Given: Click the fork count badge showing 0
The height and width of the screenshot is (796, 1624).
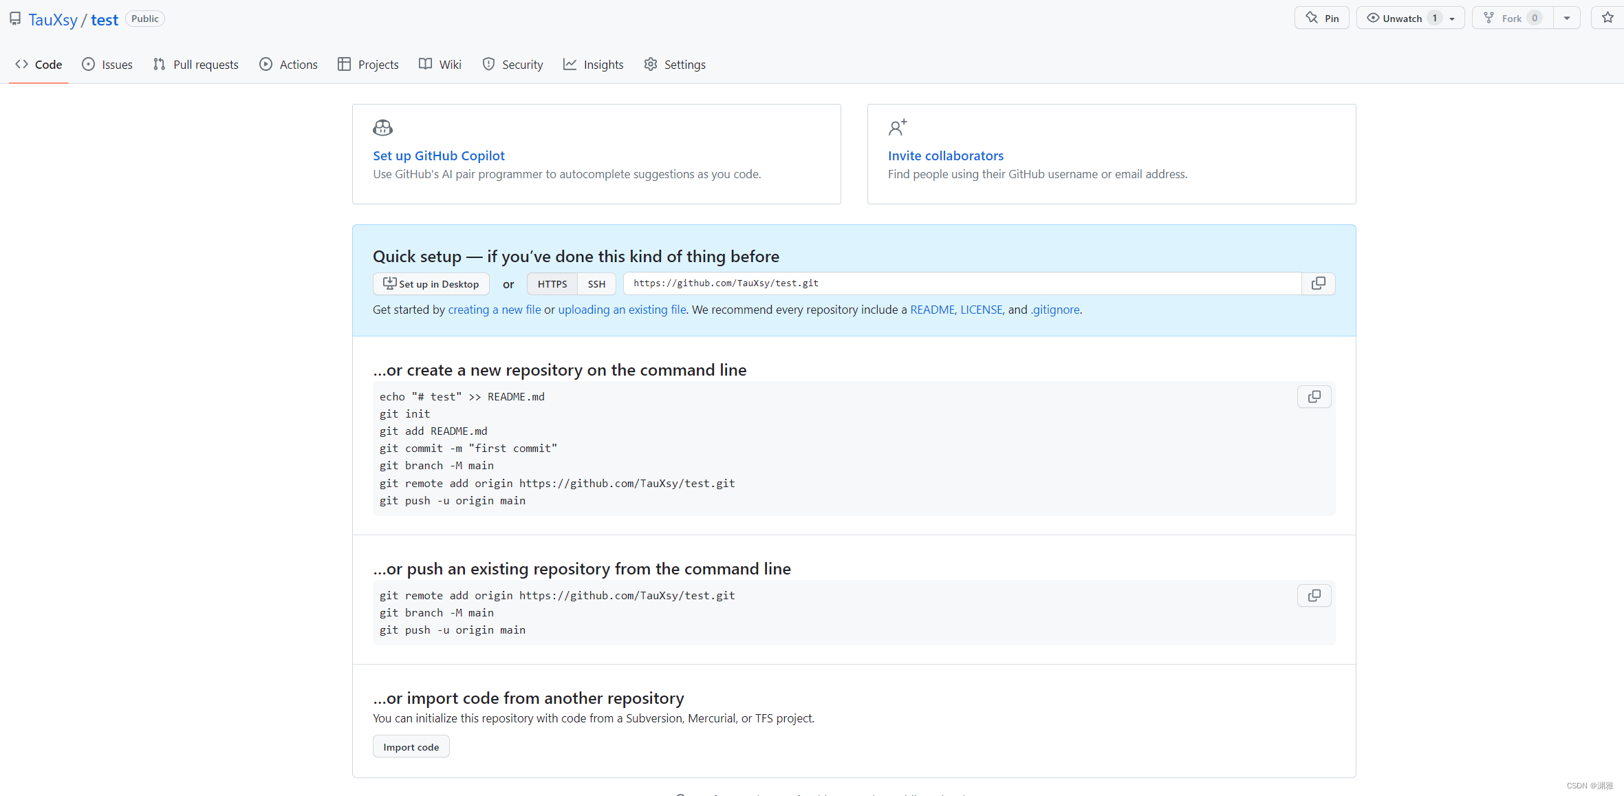Looking at the screenshot, I should pos(1535,18).
